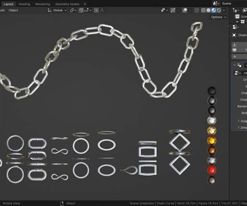Switch to Layout workspace tab
The image size is (247, 206).
point(8,4)
